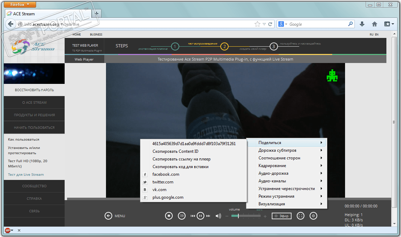Expand the Аудио-дорожка submenu
The width and height of the screenshot is (401, 237).
tap(287, 173)
